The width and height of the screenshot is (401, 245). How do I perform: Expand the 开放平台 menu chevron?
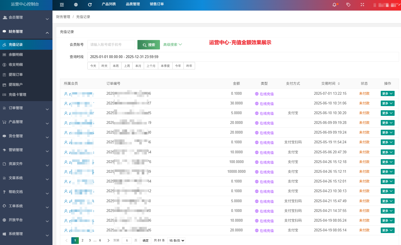click(x=47, y=221)
